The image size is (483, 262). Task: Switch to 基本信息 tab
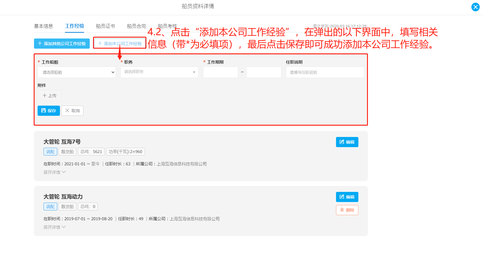click(44, 26)
